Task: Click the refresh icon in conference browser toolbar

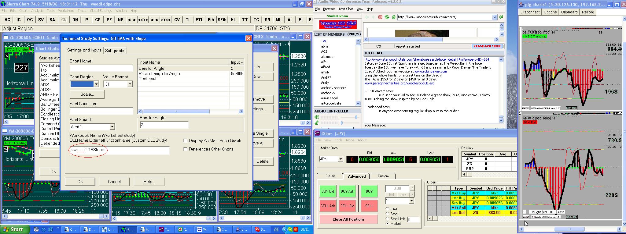Action: [x=387, y=17]
